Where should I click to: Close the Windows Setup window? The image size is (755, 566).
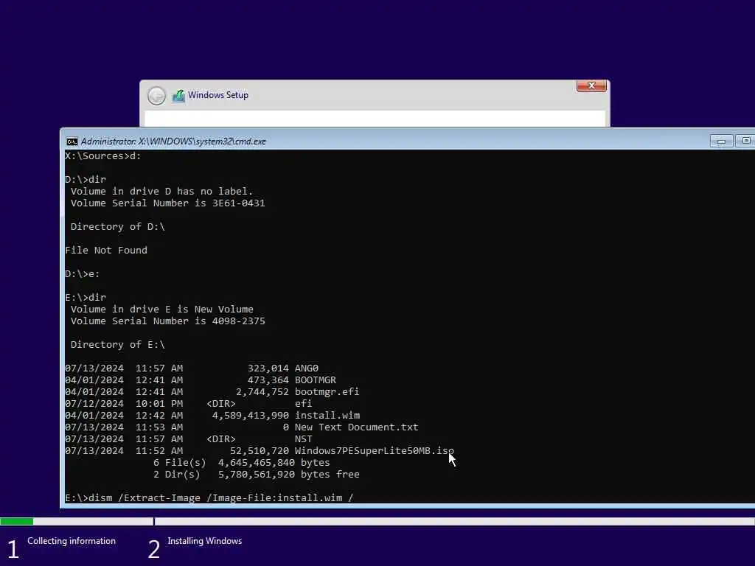click(591, 85)
